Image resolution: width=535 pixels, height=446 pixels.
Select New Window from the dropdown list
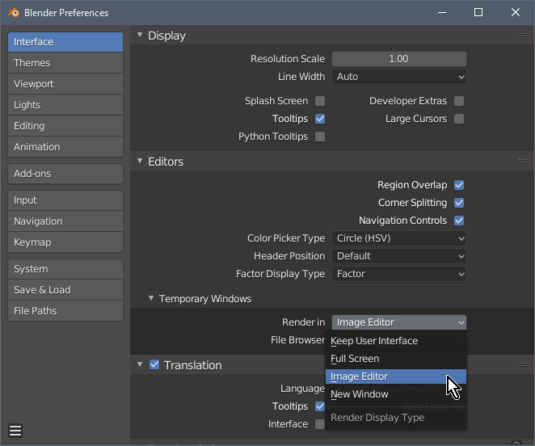pyautogui.click(x=360, y=394)
